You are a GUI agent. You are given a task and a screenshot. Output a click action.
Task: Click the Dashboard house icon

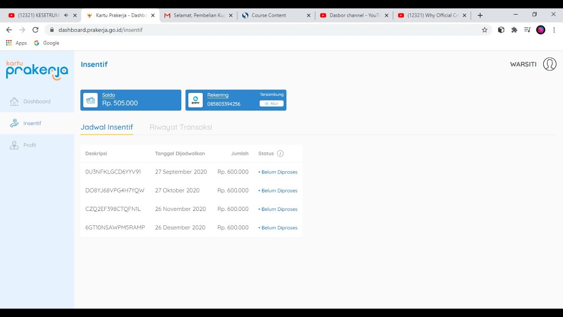[15, 101]
